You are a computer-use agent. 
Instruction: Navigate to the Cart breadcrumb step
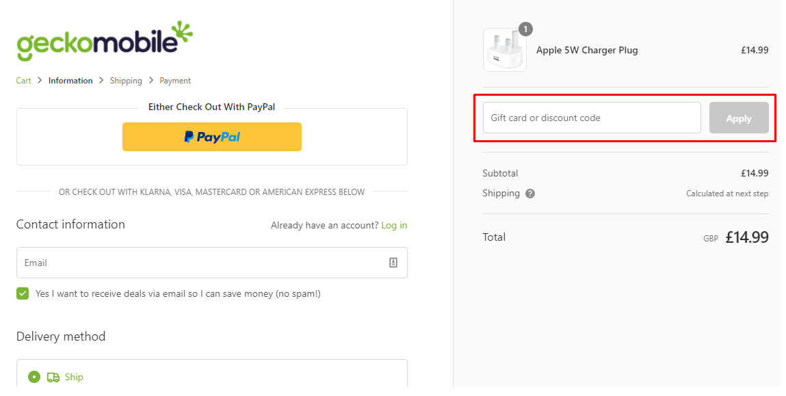23,80
